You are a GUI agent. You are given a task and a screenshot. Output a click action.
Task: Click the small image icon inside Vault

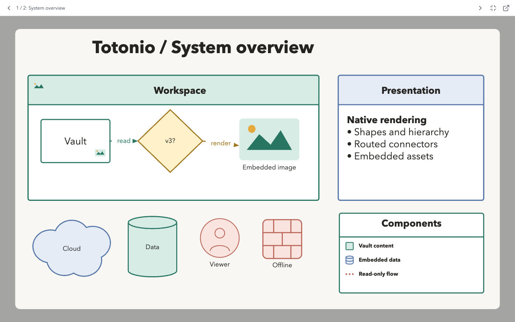coord(100,153)
